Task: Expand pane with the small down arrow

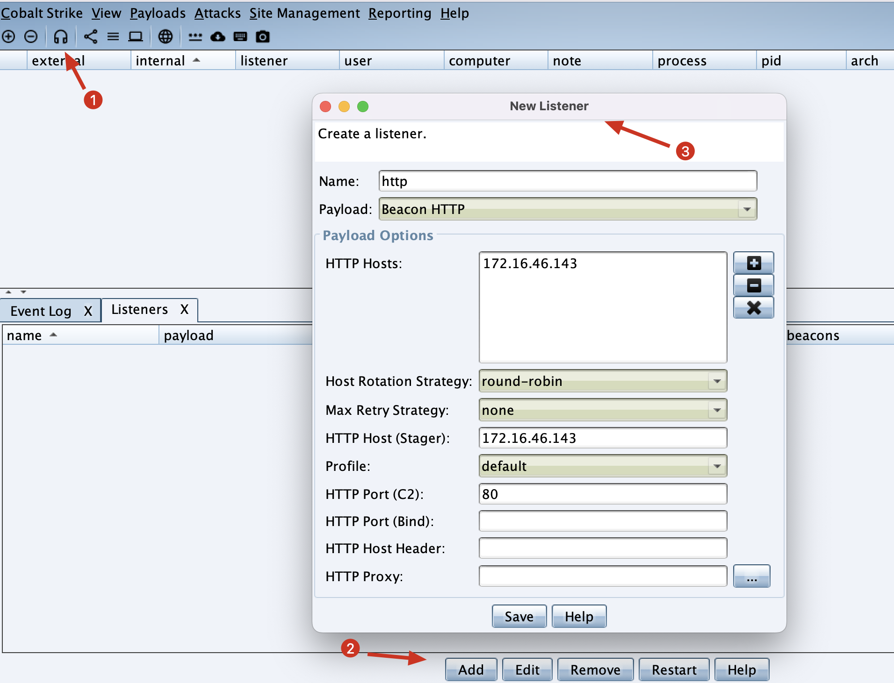Action: tap(23, 292)
